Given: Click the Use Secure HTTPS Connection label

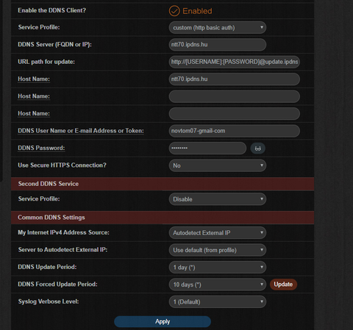Looking at the screenshot, I should (x=62, y=165).
